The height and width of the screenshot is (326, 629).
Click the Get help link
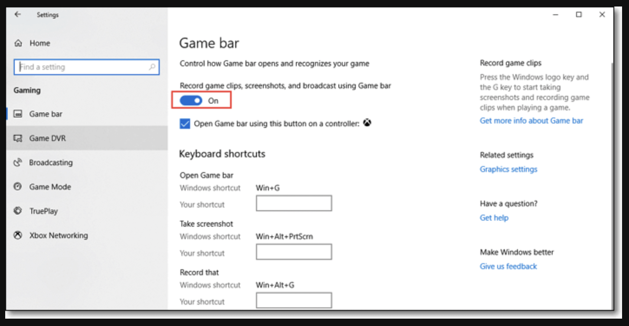tap(494, 218)
